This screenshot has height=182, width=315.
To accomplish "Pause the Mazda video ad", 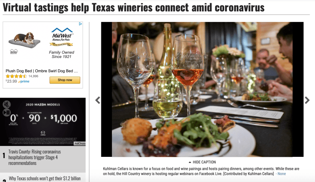I will point(6,113).
